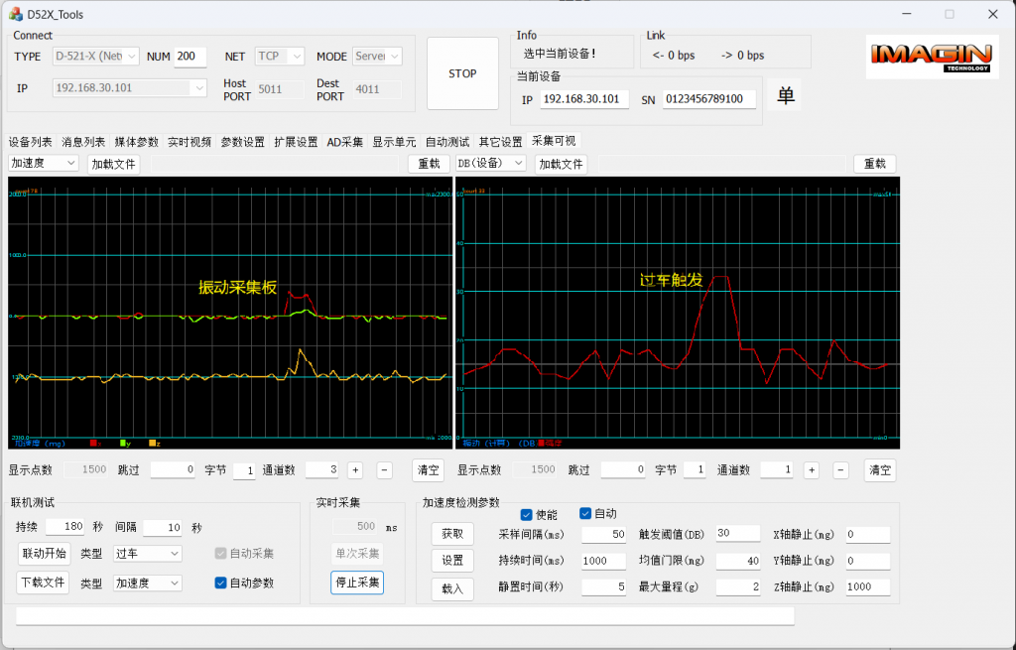Switch to the 自动测试 tab
Screen dimensions: 1016x650
pyautogui.click(x=447, y=142)
